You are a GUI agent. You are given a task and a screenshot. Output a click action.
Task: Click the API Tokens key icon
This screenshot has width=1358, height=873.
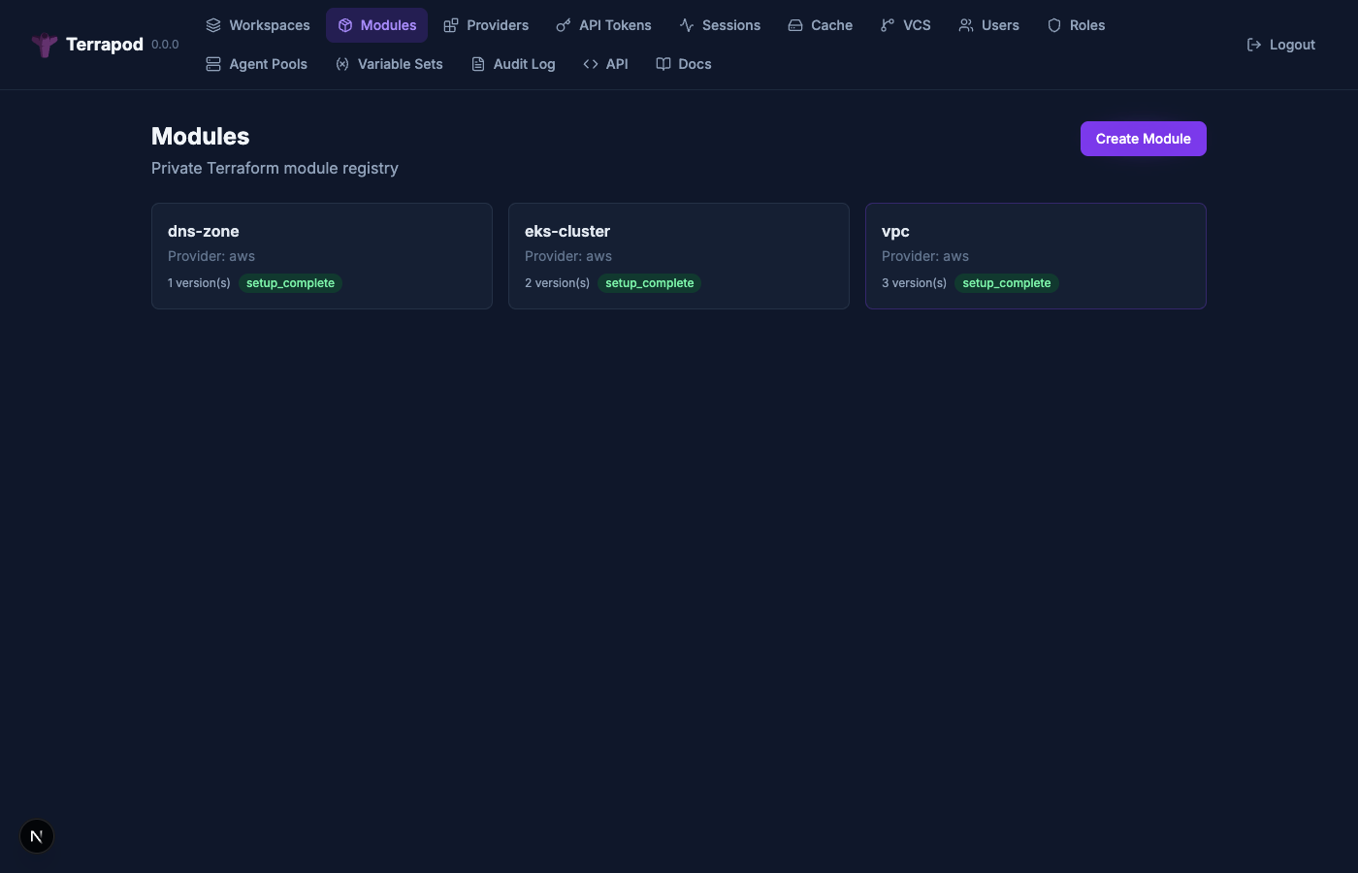coord(564,25)
